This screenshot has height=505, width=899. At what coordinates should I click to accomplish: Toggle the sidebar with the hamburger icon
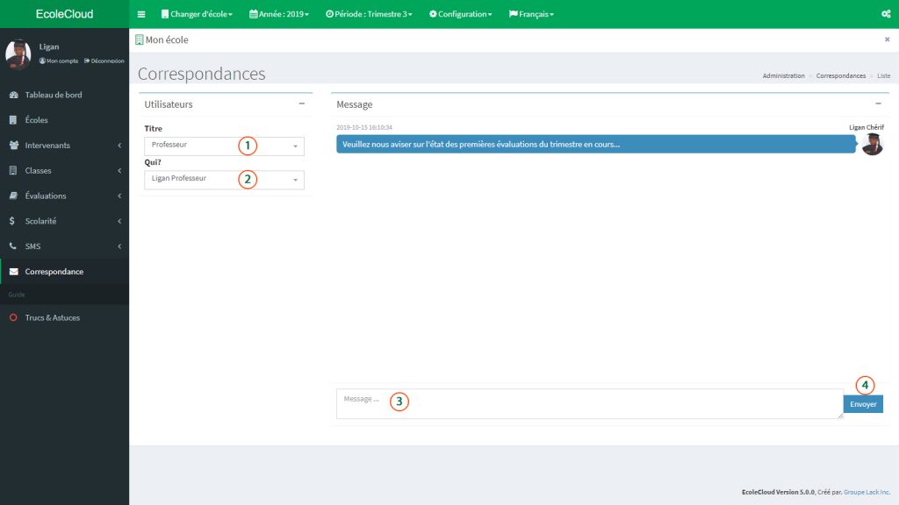[140, 13]
